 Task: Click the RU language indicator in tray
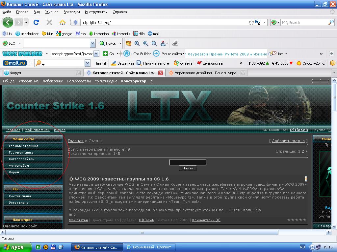[x=302, y=247]
